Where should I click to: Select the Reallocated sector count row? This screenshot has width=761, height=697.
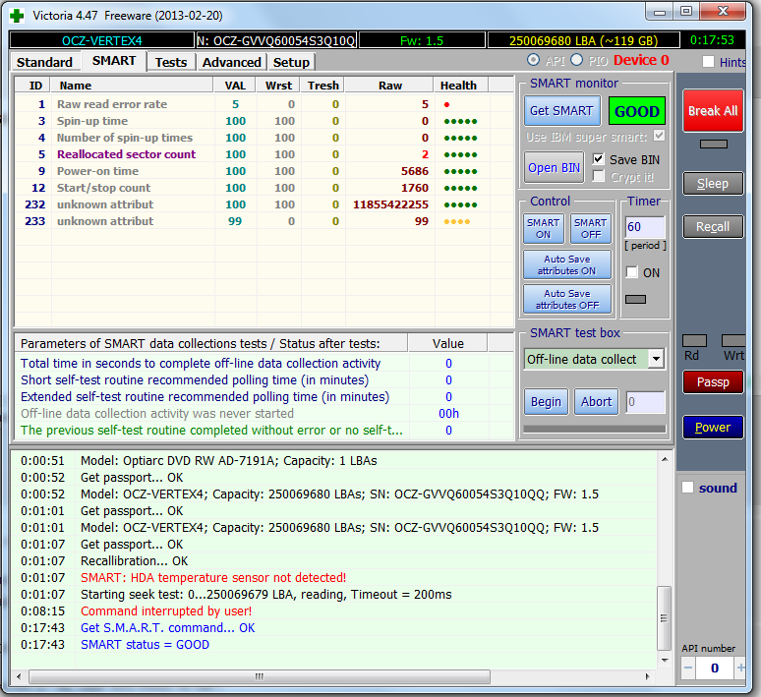(x=264, y=154)
